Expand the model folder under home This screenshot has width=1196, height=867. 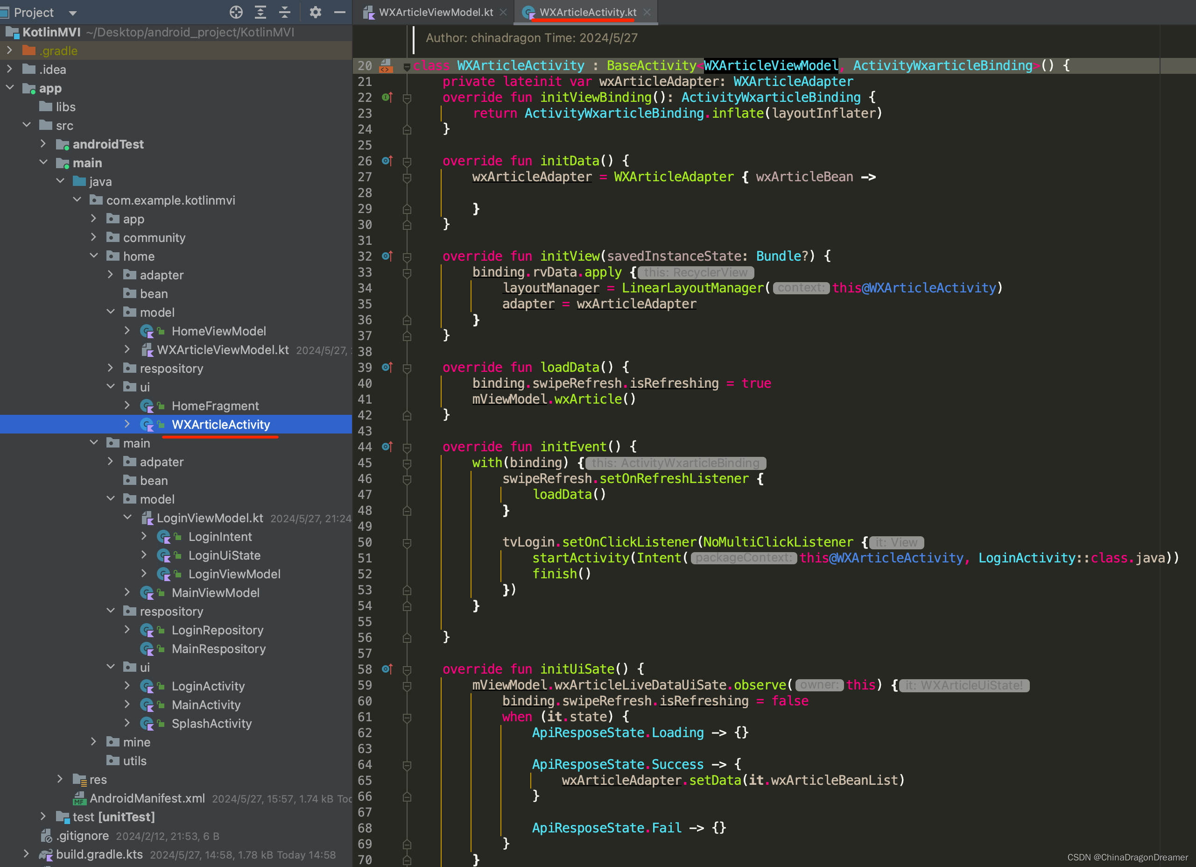pyautogui.click(x=112, y=312)
